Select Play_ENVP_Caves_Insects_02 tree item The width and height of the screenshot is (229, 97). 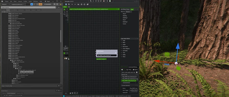click(27, 74)
